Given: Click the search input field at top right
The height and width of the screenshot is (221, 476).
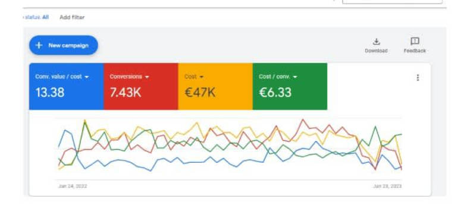Looking at the screenshot, I should pos(392,2).
